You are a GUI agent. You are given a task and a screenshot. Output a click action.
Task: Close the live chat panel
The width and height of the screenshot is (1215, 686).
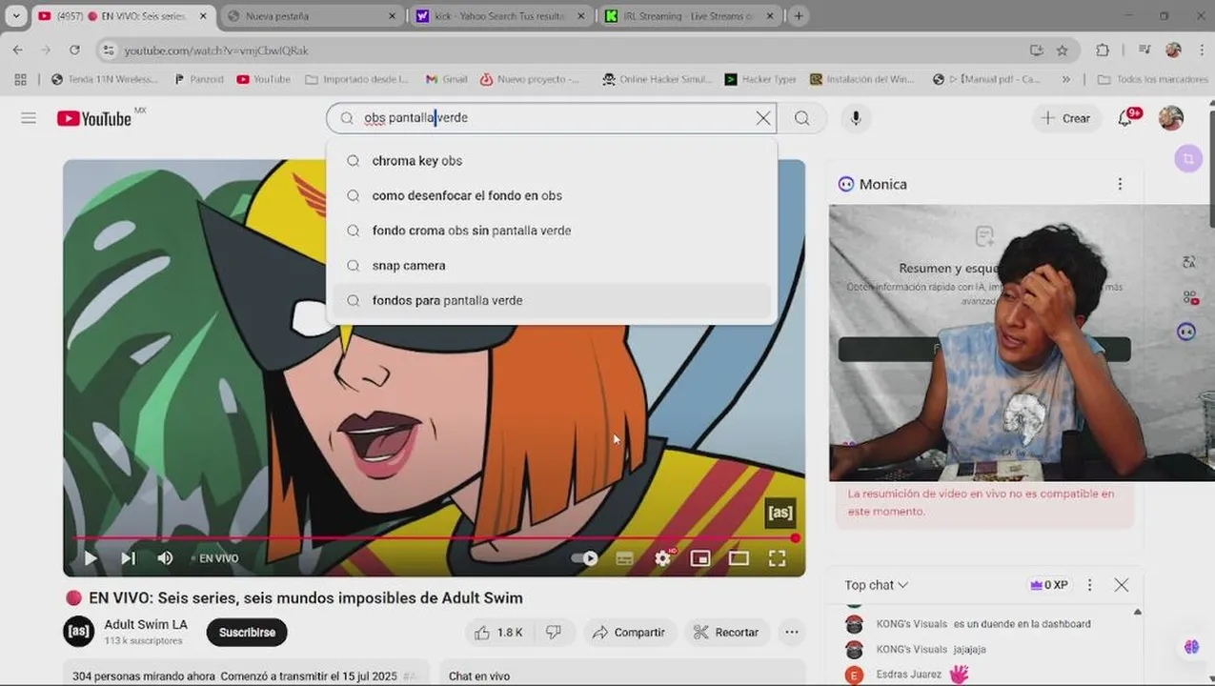(1122, 585)
